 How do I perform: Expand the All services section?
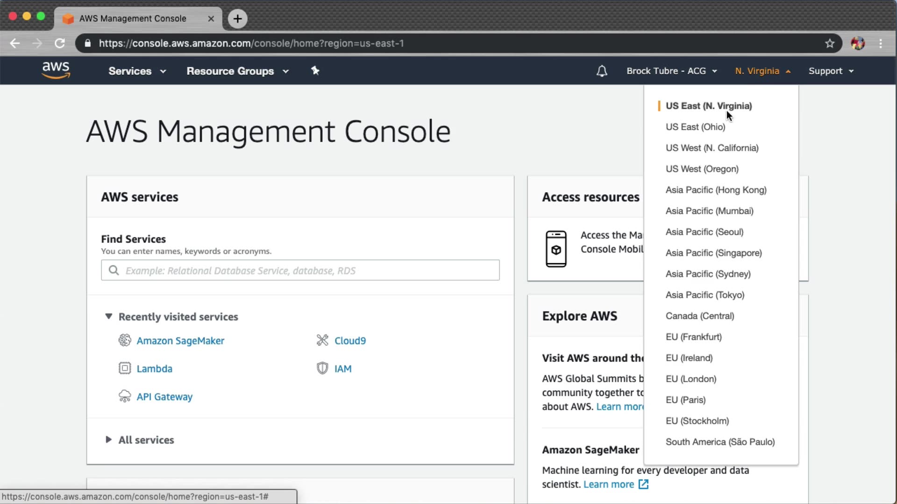(x=108, y=440)
